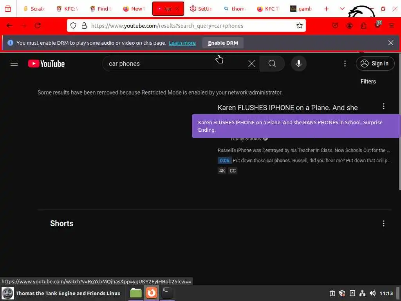The image size is (401, 301).
Task: Click the 4K badge
Action: click(x=222, y=171)
